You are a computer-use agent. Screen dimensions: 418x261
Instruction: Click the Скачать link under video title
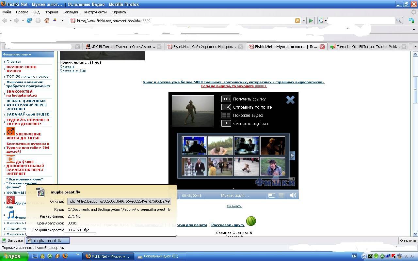pos(67,67)
